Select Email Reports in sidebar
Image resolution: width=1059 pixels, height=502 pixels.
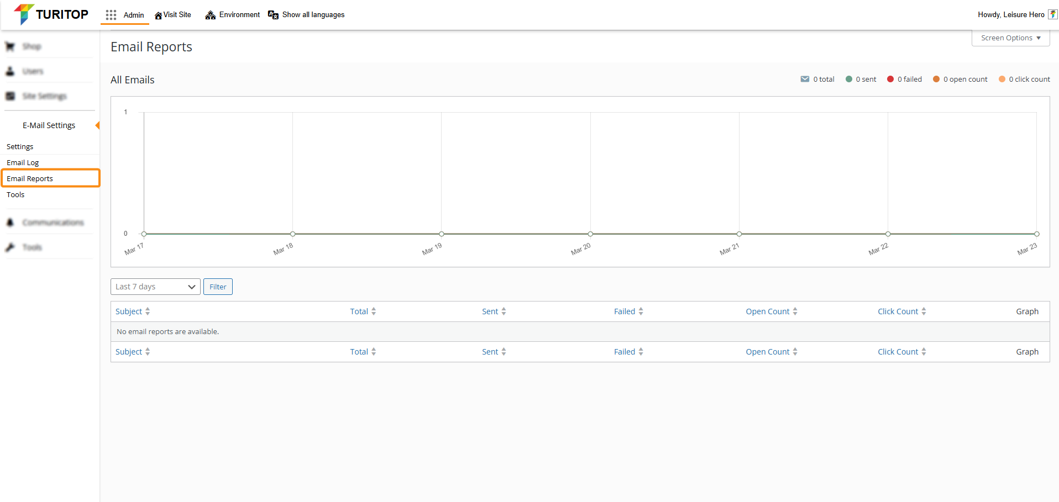(x=30, y=178)
